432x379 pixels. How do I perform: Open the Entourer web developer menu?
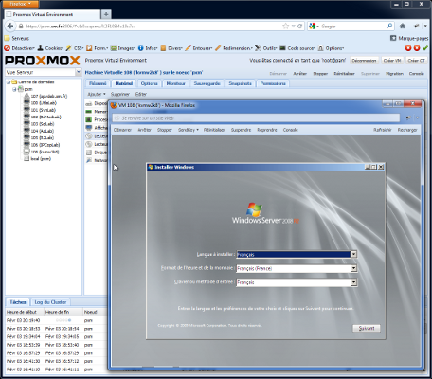[199, 48]
